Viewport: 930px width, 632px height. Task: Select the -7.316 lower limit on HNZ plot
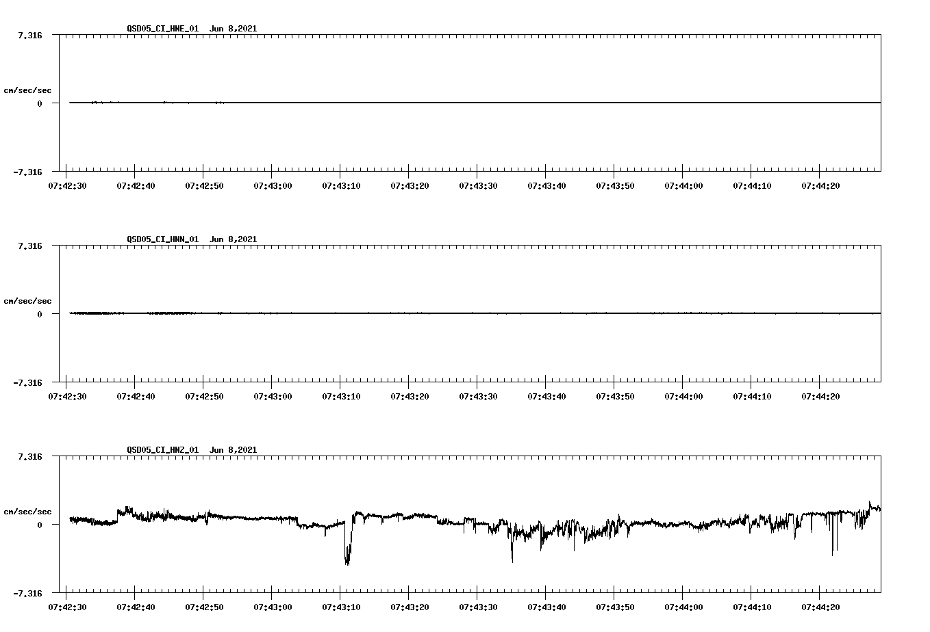27,593
